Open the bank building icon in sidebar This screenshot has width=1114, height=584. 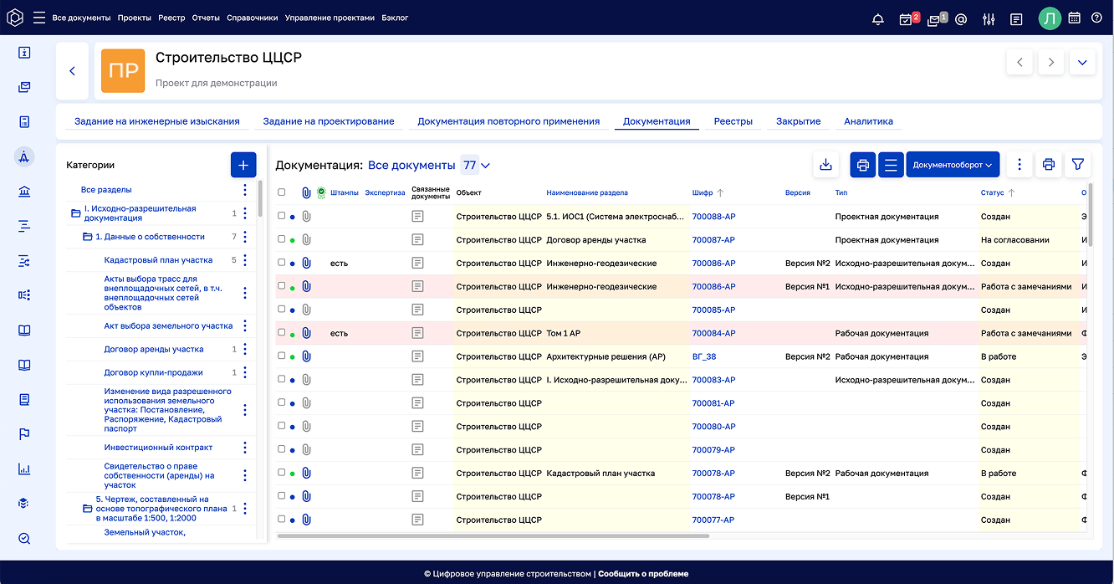24,192
